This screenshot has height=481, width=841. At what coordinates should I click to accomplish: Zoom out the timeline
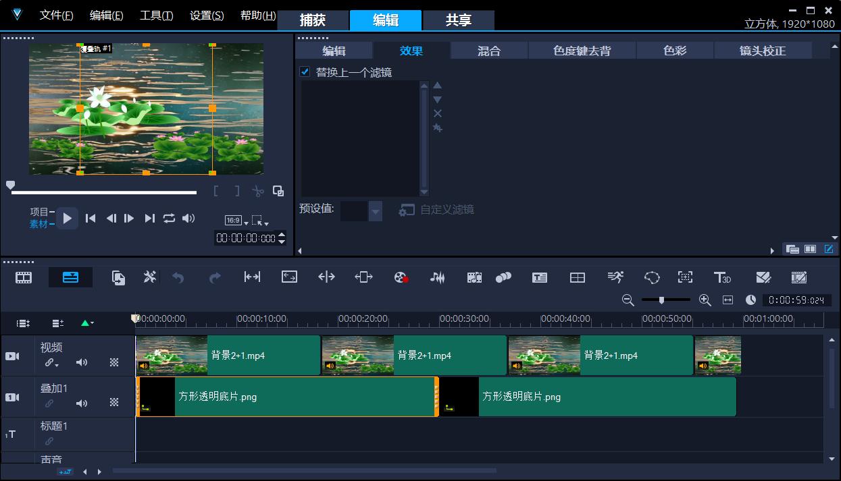tap(628, 300)
